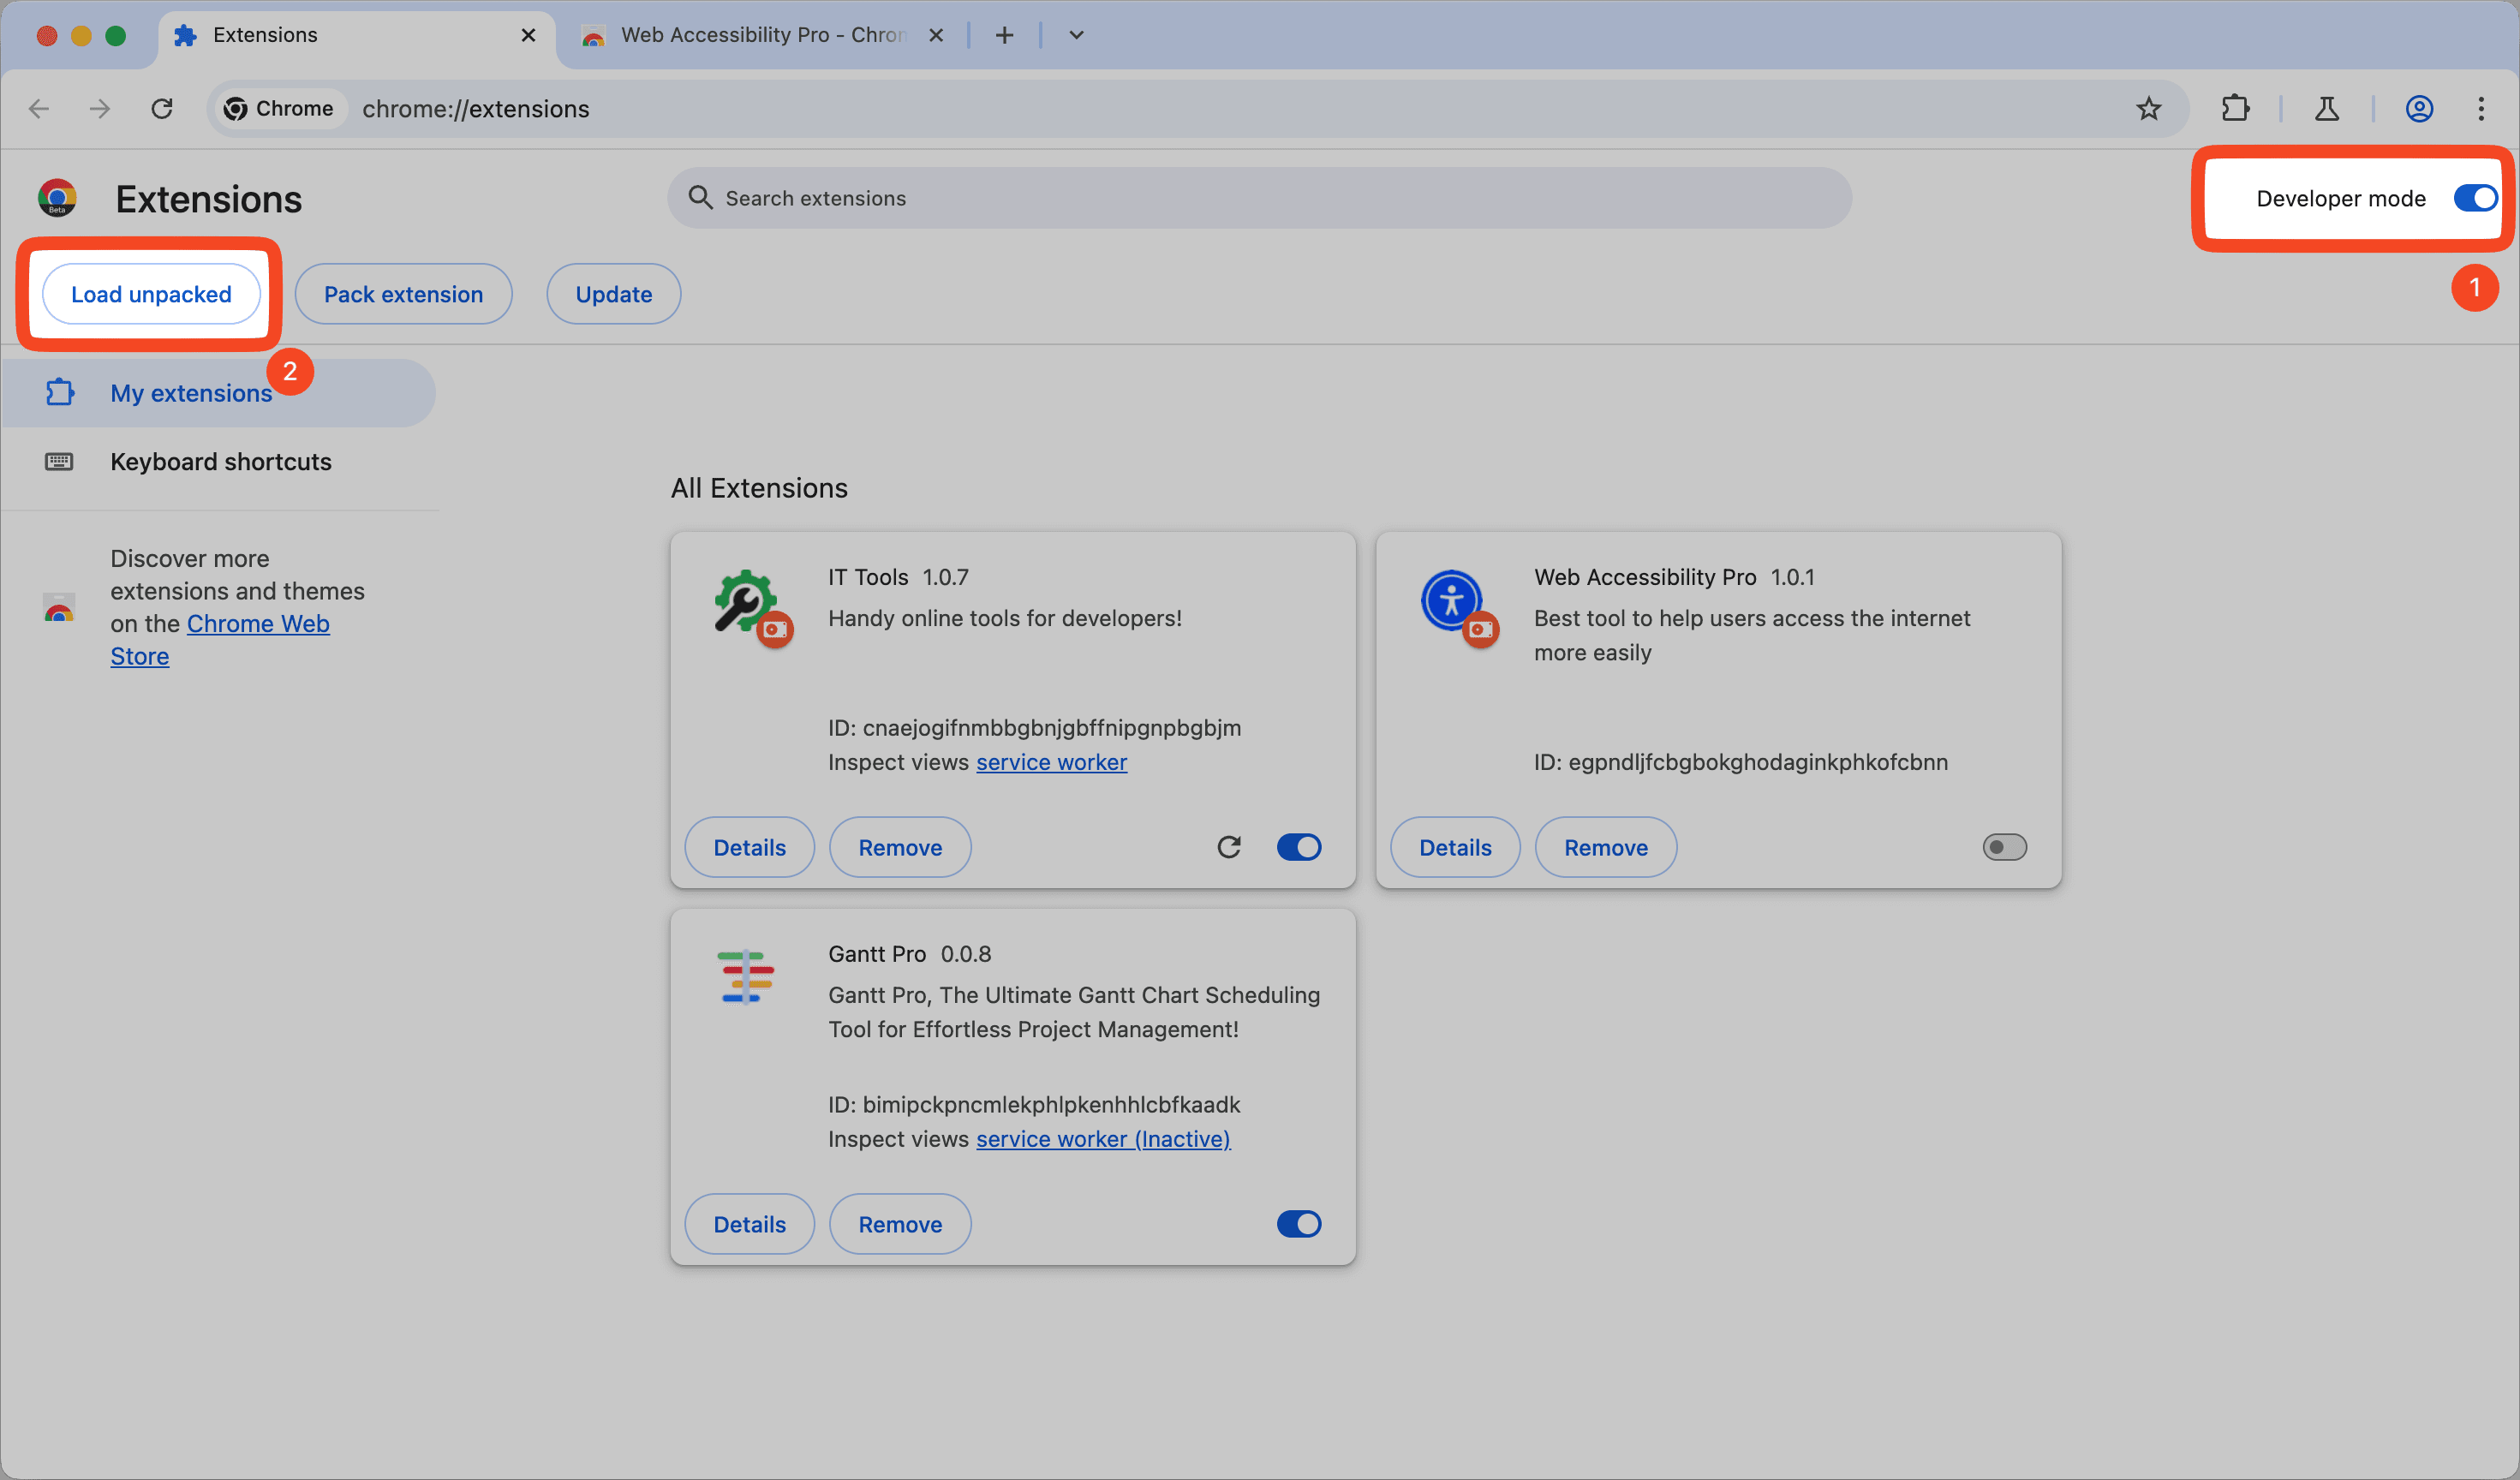Click the Update button
This screenshot has height=1480, width=2520.
click(x=613, y=294)
